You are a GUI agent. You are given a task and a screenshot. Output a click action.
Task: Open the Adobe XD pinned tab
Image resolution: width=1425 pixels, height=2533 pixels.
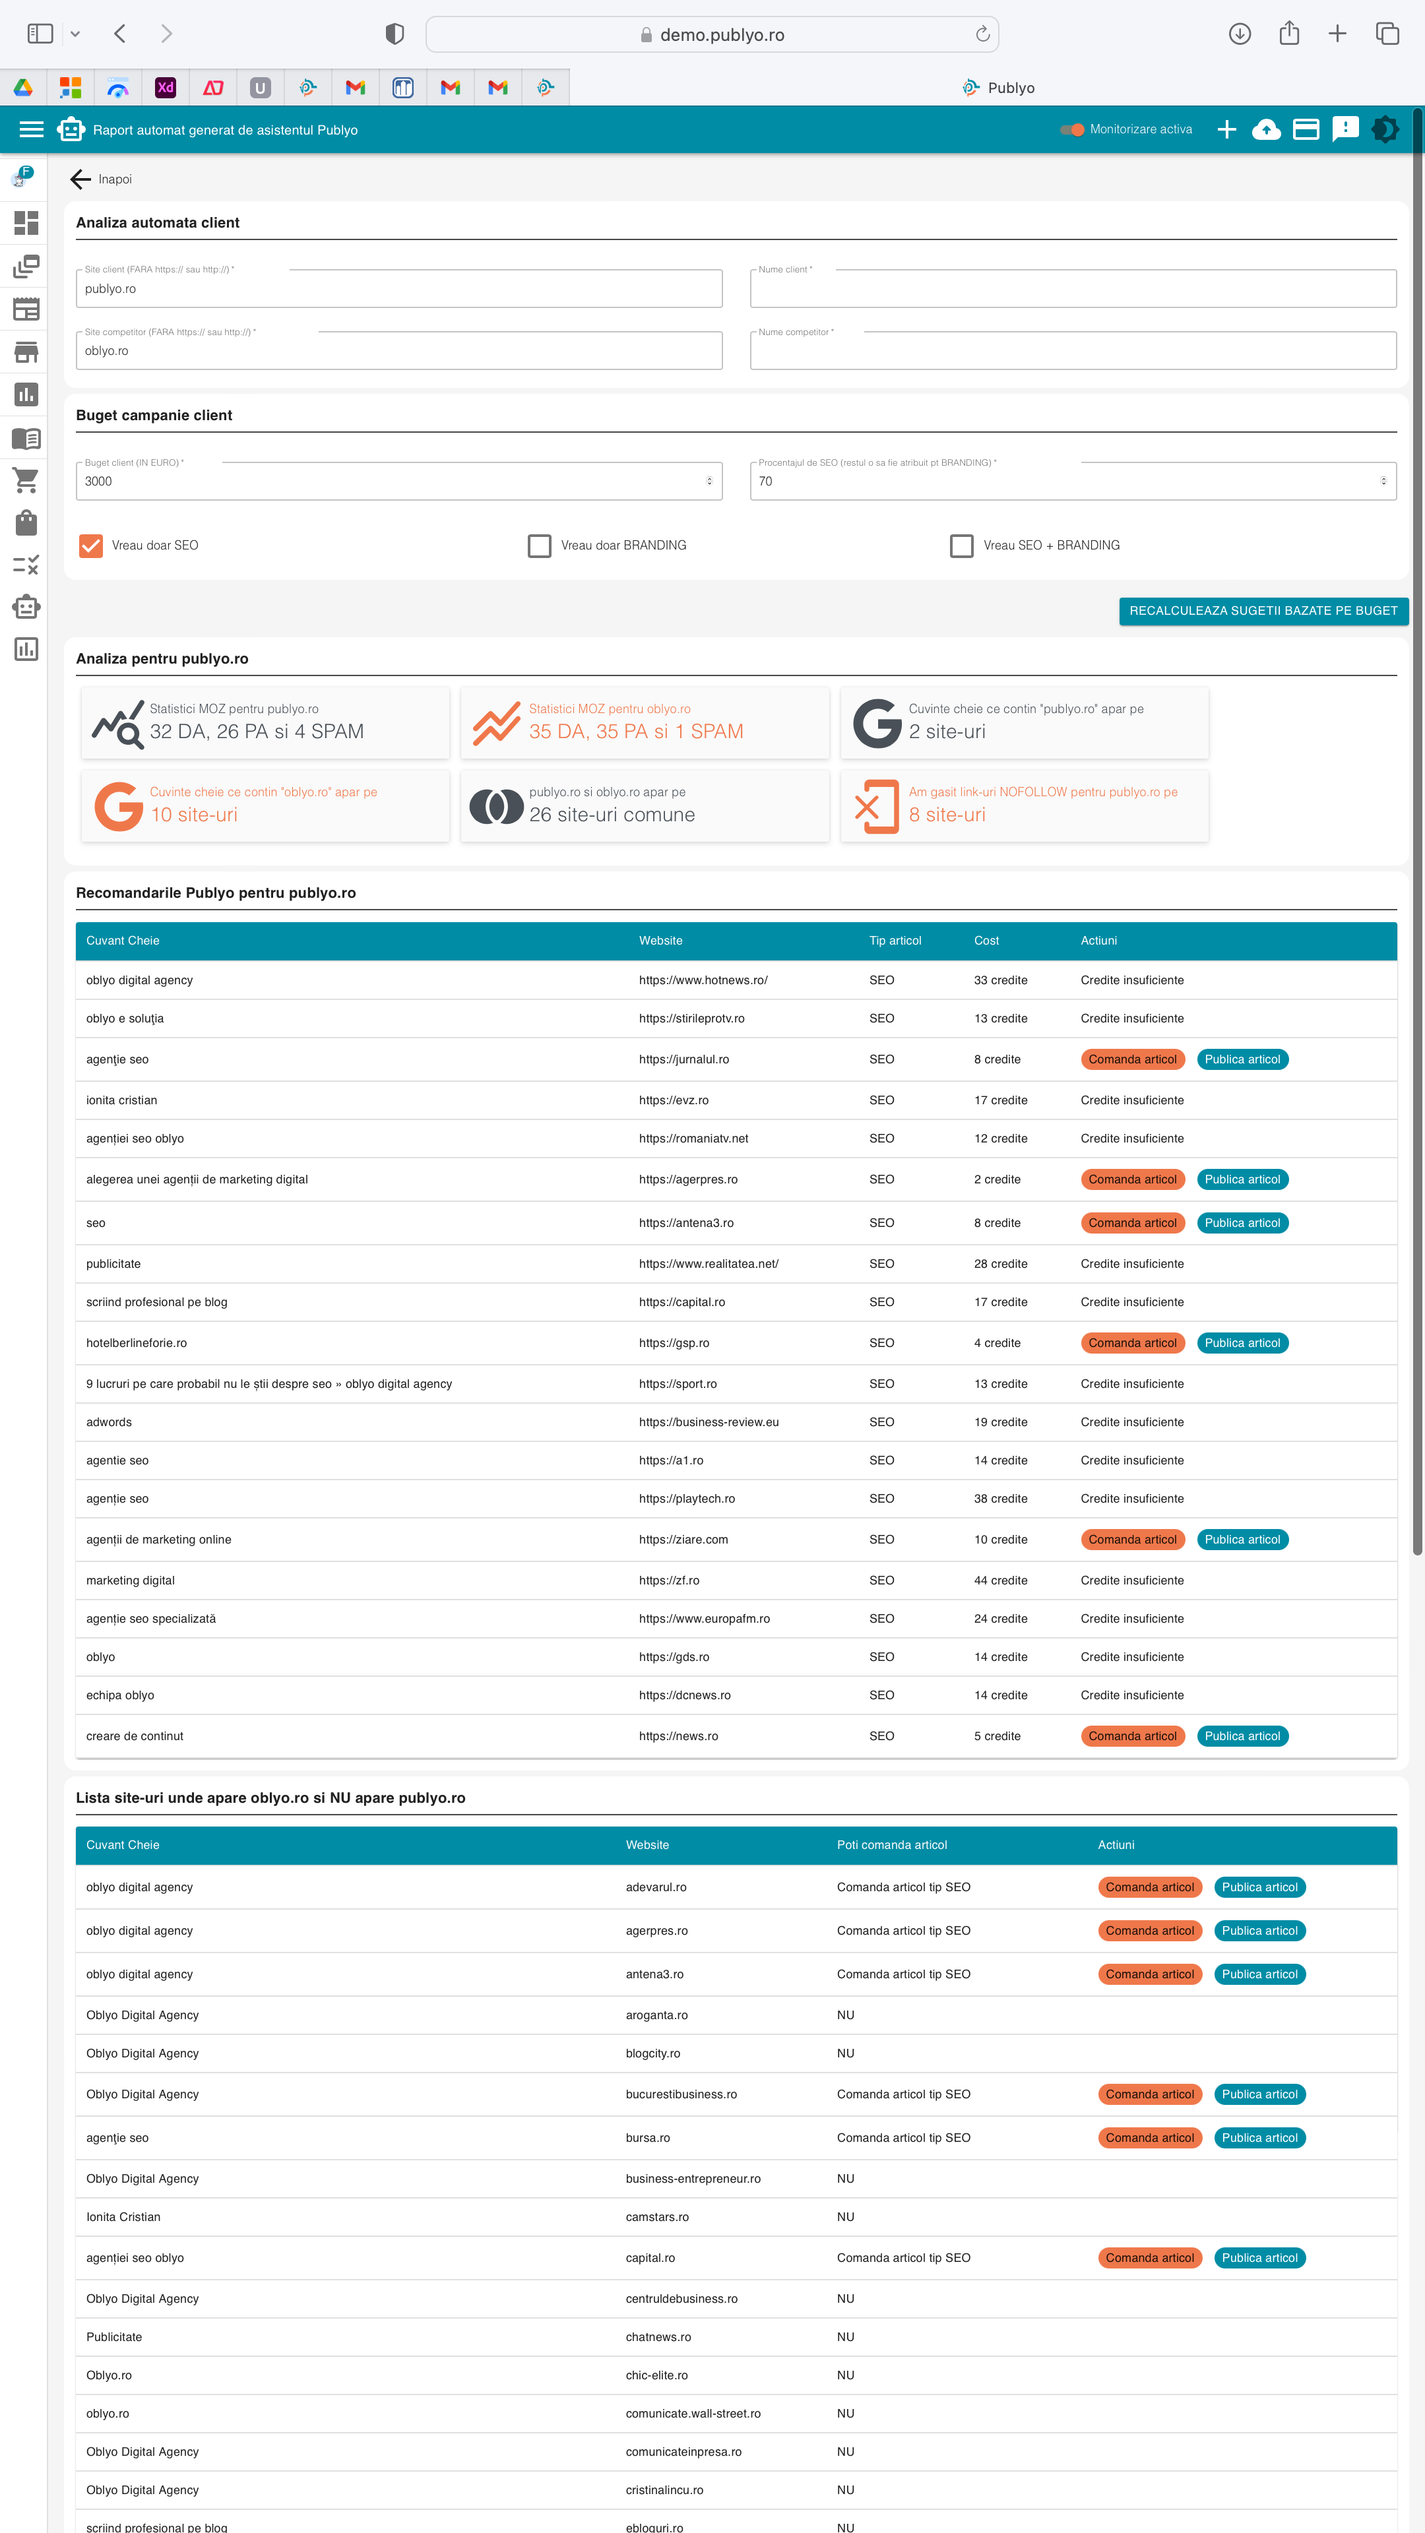pos(165,88)
